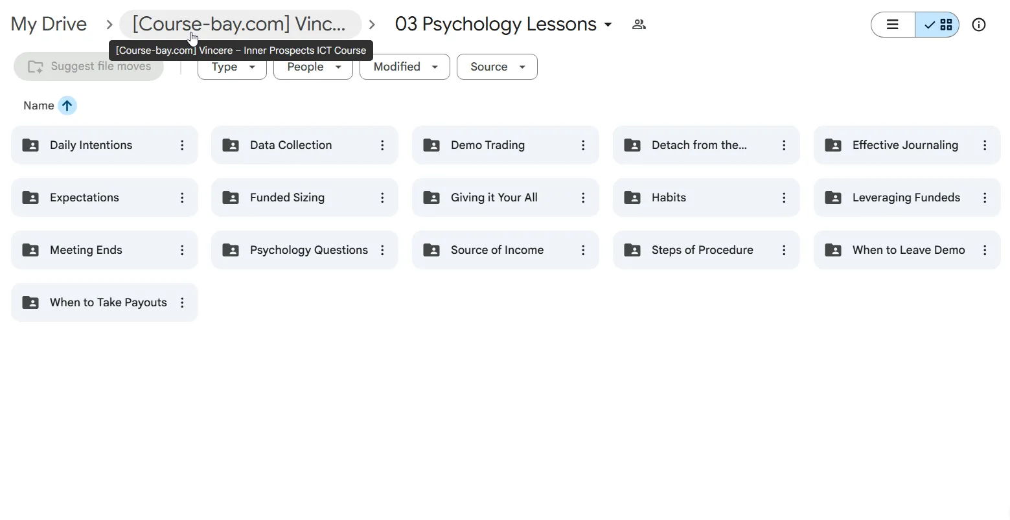Open more actions for When to Take Payouts
The height and width of the screenshot is (520, 1010).
click(x=182, y=302)
